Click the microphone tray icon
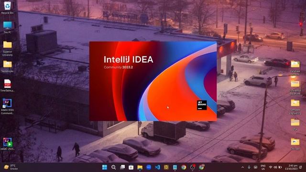The height and width of the screenshot is (172, 306). 249,167
